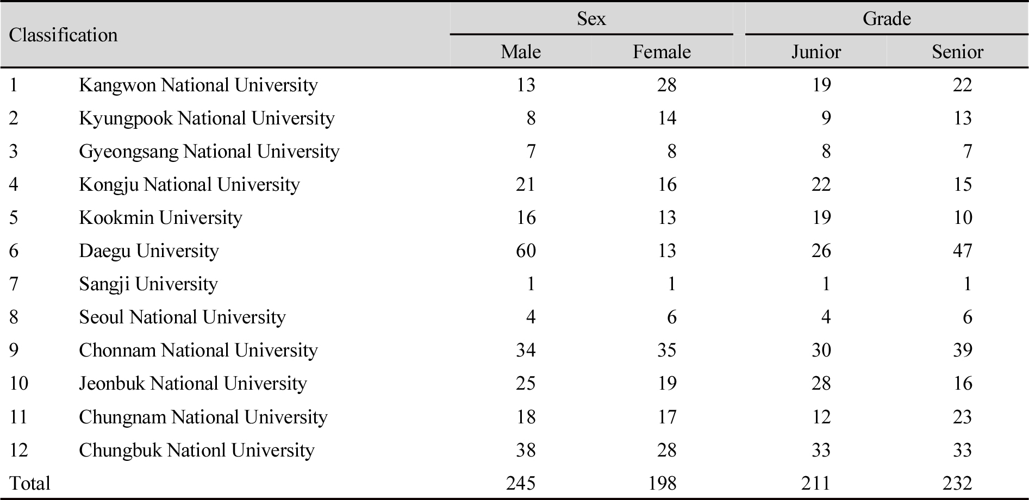Click the Classification column header

[x=63, y=35]
